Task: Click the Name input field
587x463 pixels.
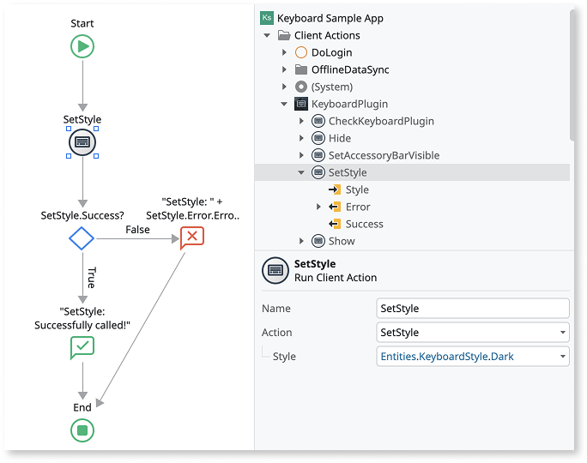Action: (473, 308)
